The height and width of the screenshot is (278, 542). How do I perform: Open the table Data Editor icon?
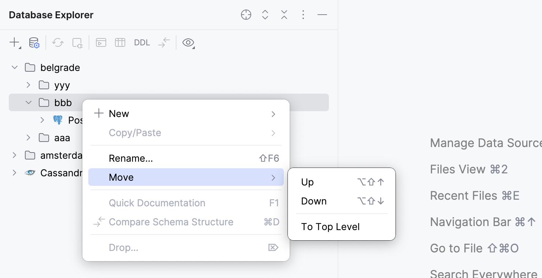pos(120,42)
